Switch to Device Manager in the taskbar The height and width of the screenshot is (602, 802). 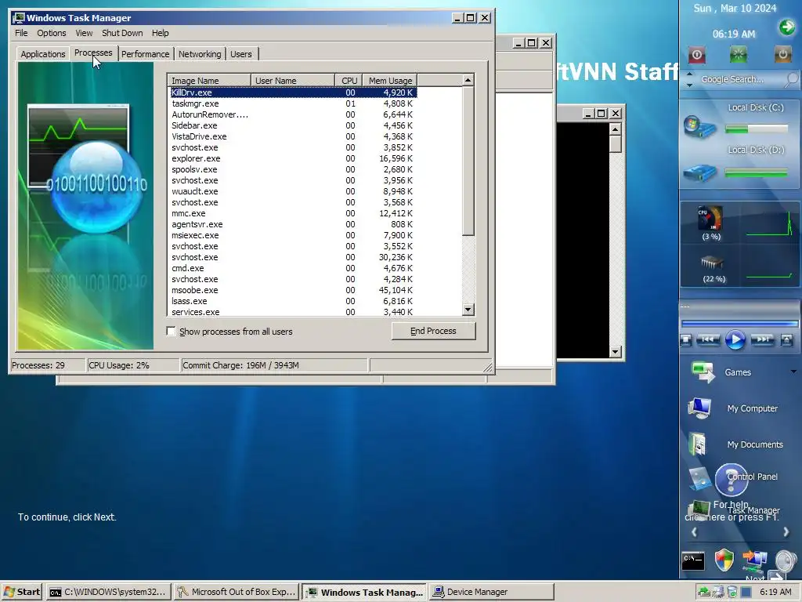pyautogui.click(x=492, y=592)
